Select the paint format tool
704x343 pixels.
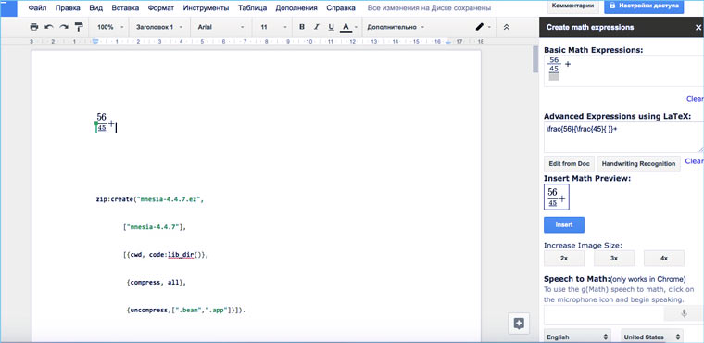point(79,27)
